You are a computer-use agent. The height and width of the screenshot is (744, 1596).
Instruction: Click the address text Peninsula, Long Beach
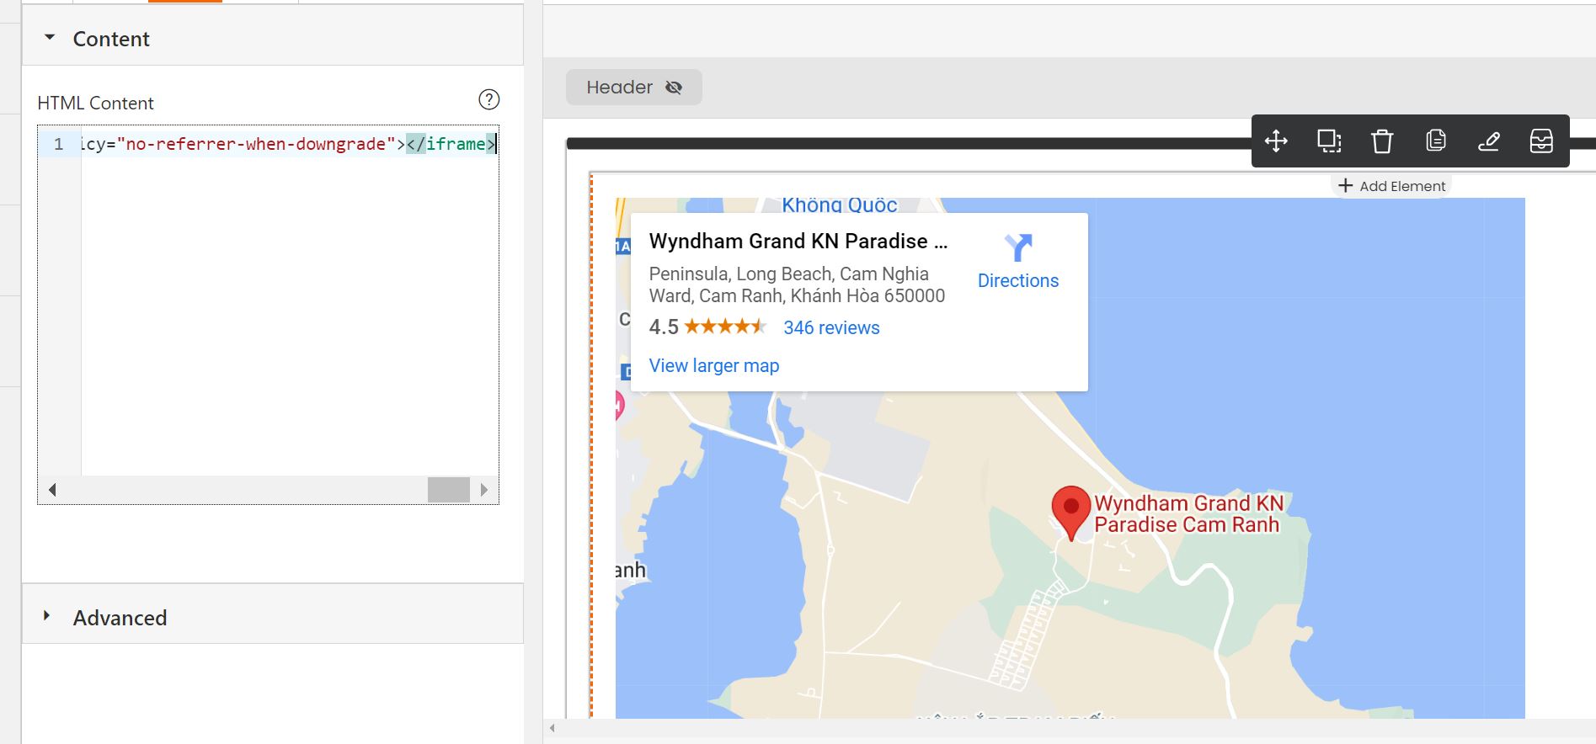797,284
